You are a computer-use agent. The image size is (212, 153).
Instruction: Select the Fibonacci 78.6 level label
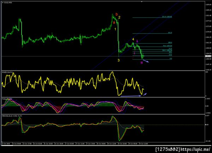167,46
